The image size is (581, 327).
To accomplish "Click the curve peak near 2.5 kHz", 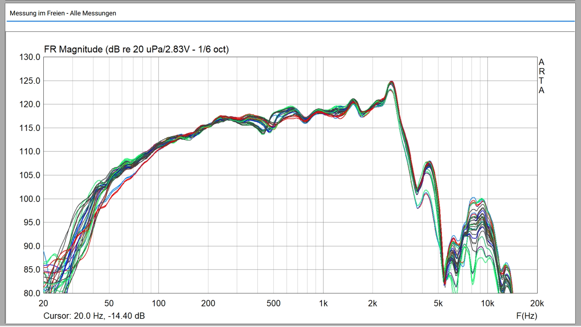I will [391, 82].
